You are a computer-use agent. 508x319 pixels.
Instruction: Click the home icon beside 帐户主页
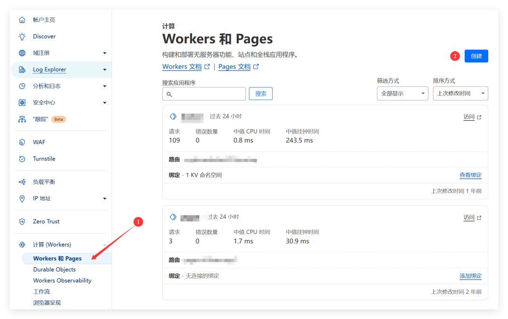22,20
